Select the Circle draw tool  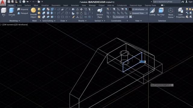click(67, 13)
